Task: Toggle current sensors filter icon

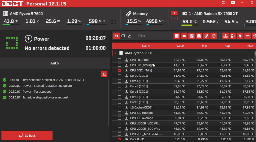Action: pos(247,36)
